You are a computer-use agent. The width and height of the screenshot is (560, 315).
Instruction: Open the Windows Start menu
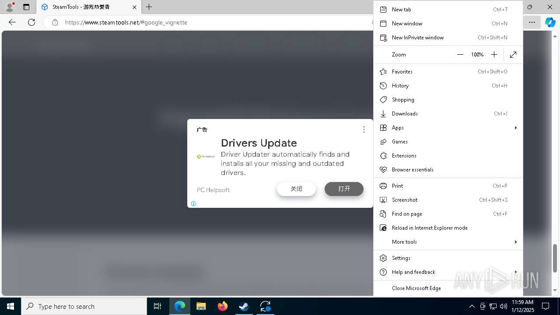coord(10,306)
